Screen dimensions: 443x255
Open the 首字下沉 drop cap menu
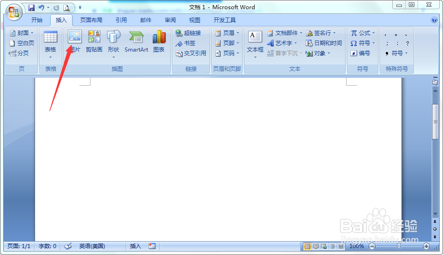click(x=285, y=53)
